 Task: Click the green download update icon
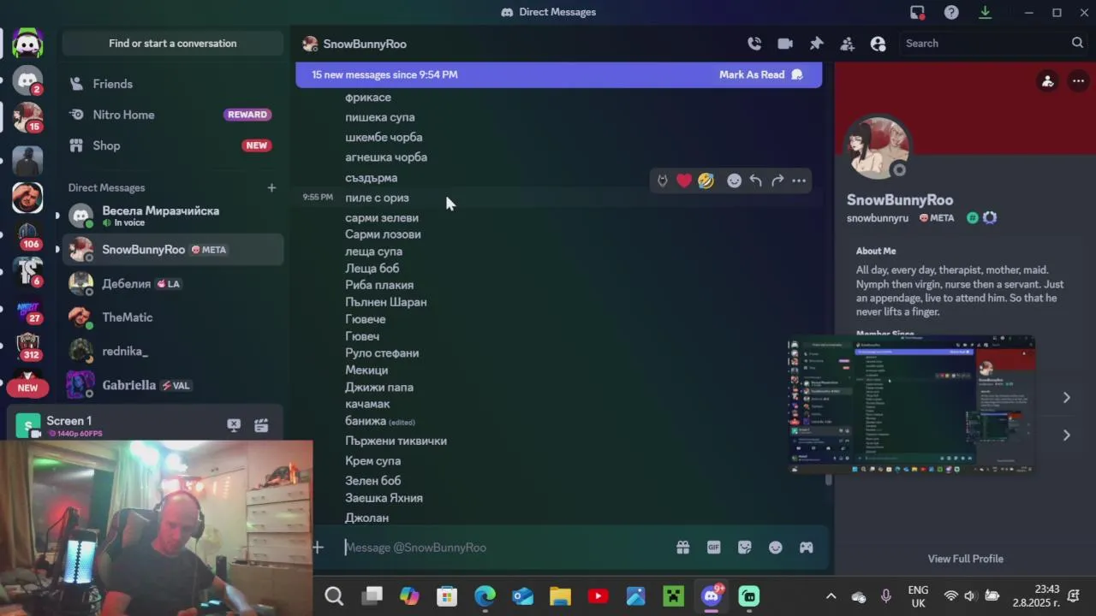[x=985, y=13]
